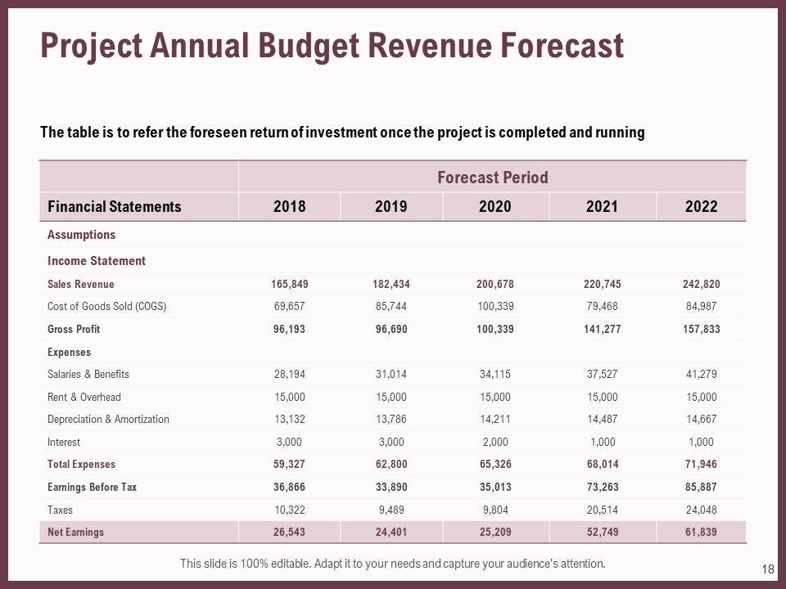The image size is (786, 589).
Task: Click Sales Revenue value 165,849
Action: pos(289,285)
